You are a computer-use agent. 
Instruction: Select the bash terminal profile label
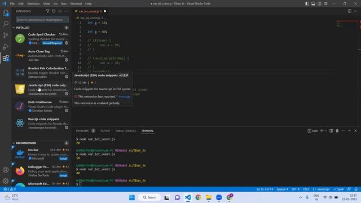coord(313,131)
